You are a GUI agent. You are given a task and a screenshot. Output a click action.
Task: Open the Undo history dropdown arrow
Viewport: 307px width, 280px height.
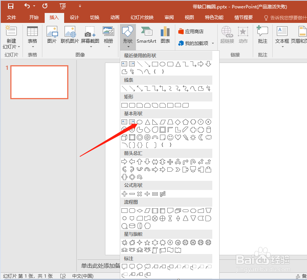click(x=34, y=6)
